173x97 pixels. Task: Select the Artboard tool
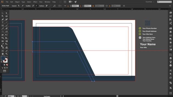[x=2, y=51]
